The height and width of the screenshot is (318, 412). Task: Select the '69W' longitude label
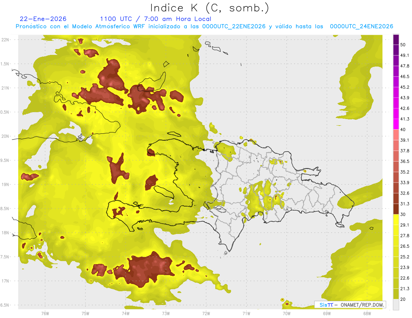[x=327, y=313]
